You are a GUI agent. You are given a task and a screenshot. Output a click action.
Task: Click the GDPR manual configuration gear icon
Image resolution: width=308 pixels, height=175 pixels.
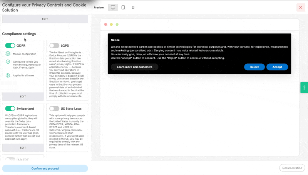tap(8, 54)
